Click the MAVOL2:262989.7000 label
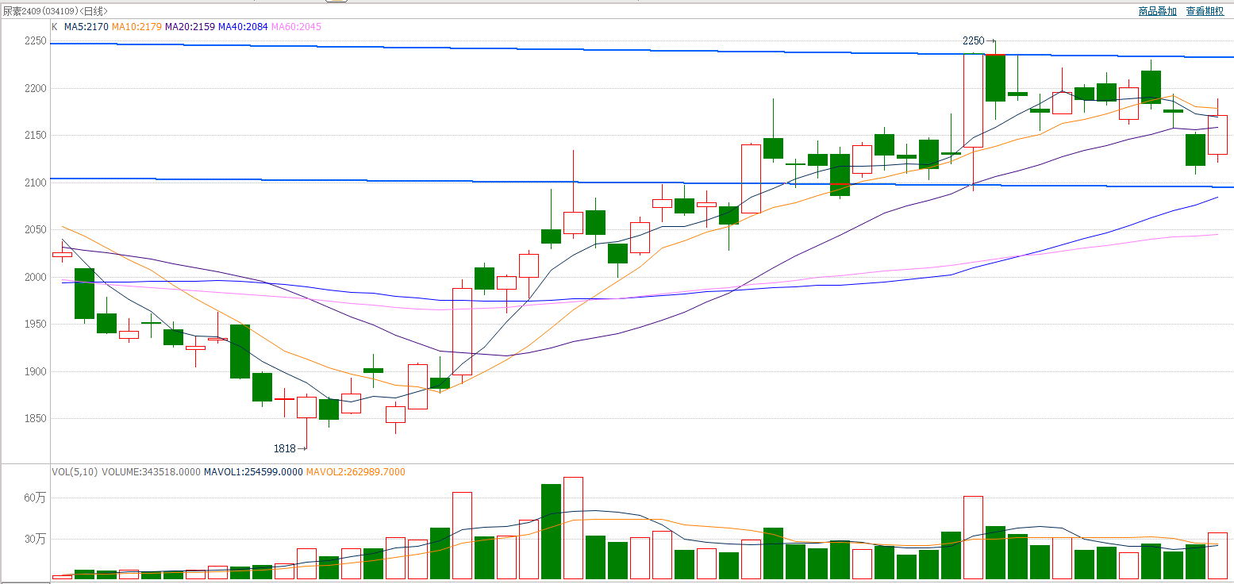 tap(355, 472)
